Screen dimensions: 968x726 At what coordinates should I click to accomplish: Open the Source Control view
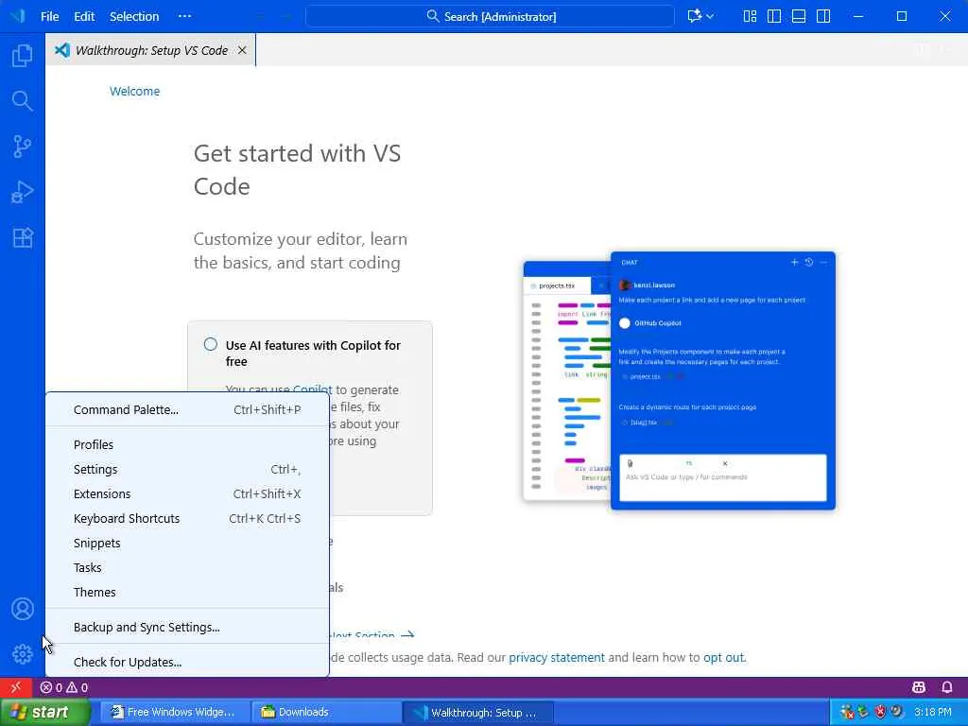pos(23,147)
